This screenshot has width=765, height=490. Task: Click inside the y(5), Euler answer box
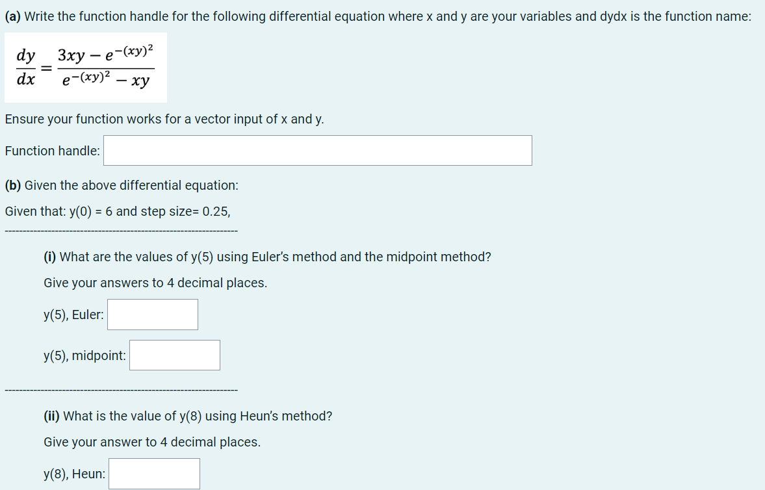pos(152,314)
